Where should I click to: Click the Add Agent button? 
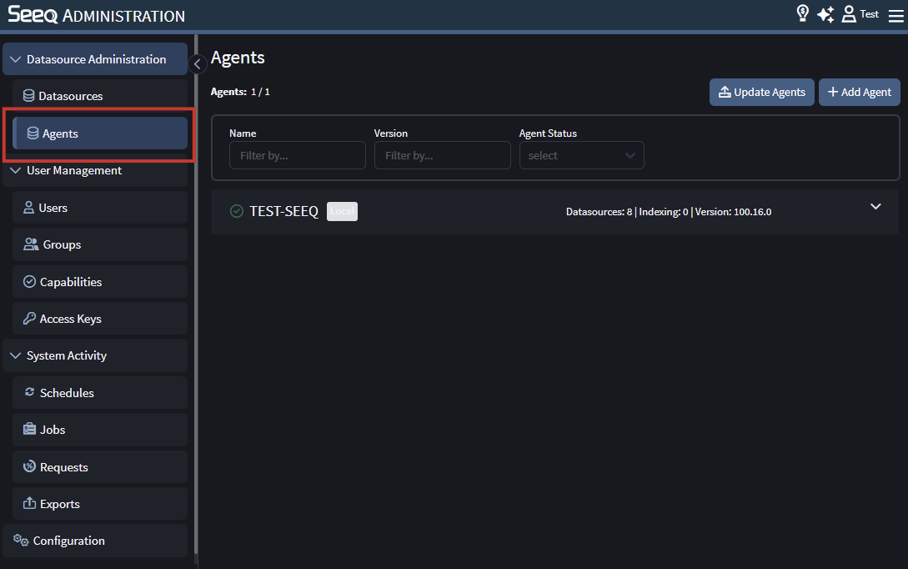(859, 93)
